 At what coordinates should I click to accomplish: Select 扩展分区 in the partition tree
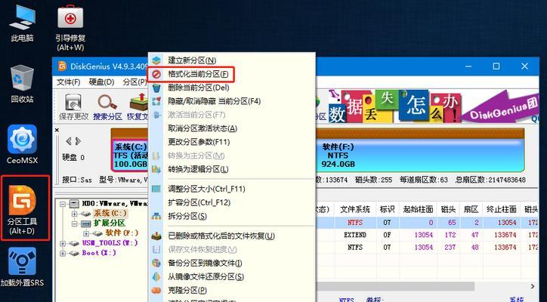tap(110, 223)
